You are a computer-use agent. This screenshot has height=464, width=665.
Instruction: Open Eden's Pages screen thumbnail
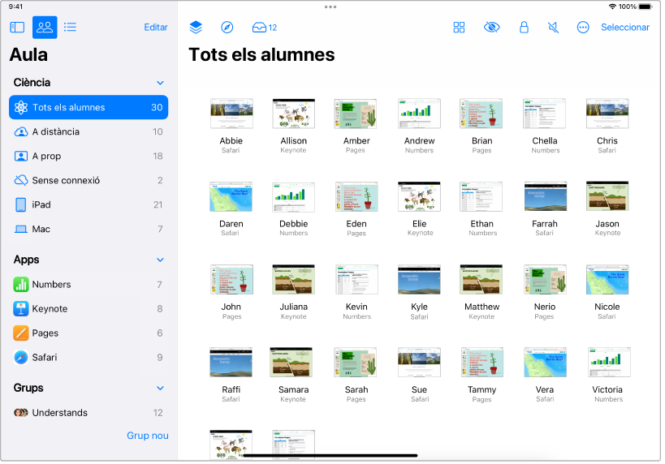point(356,196)
